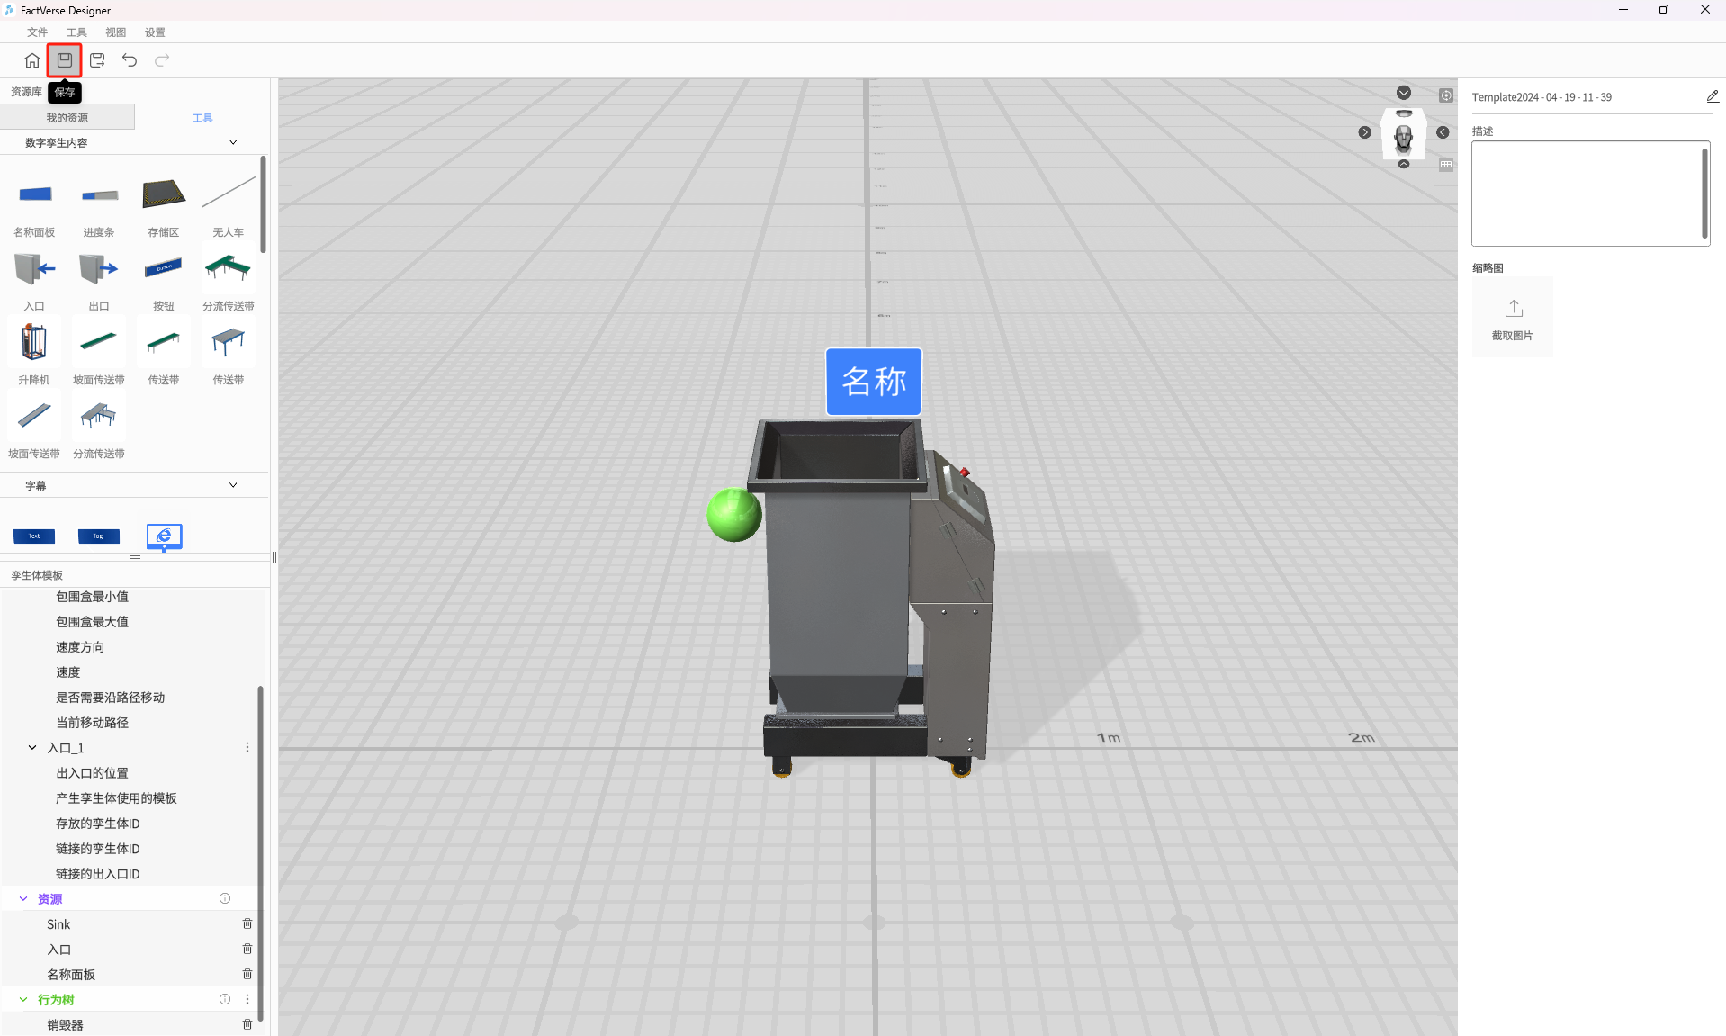Click the Save As toolbar icon

click(x=97, y=60)
